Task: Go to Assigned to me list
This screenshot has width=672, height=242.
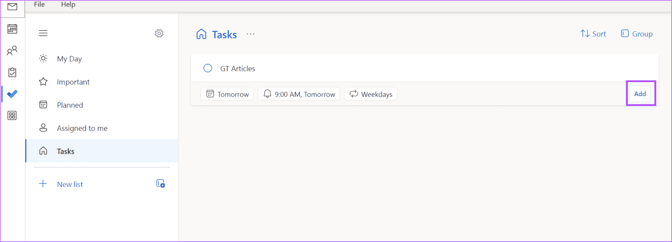Action: coord(101,128)
